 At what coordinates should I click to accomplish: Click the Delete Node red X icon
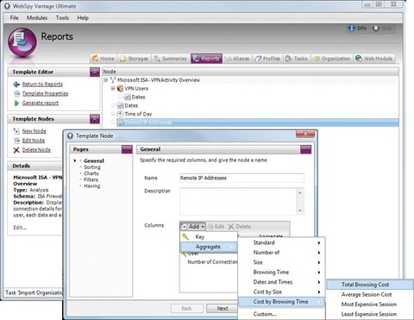point(16,150)
